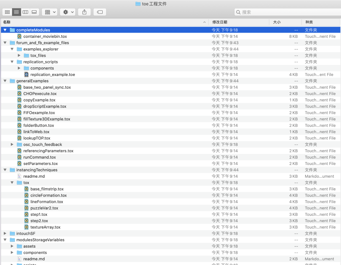
Task: Collapse the generalExamples folder
Action: [x=5, y=81]
